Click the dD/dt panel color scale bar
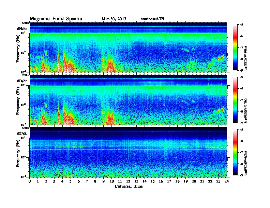Image resolution: width=270 pixels, height=208 pixels. (x=235, y=100)
